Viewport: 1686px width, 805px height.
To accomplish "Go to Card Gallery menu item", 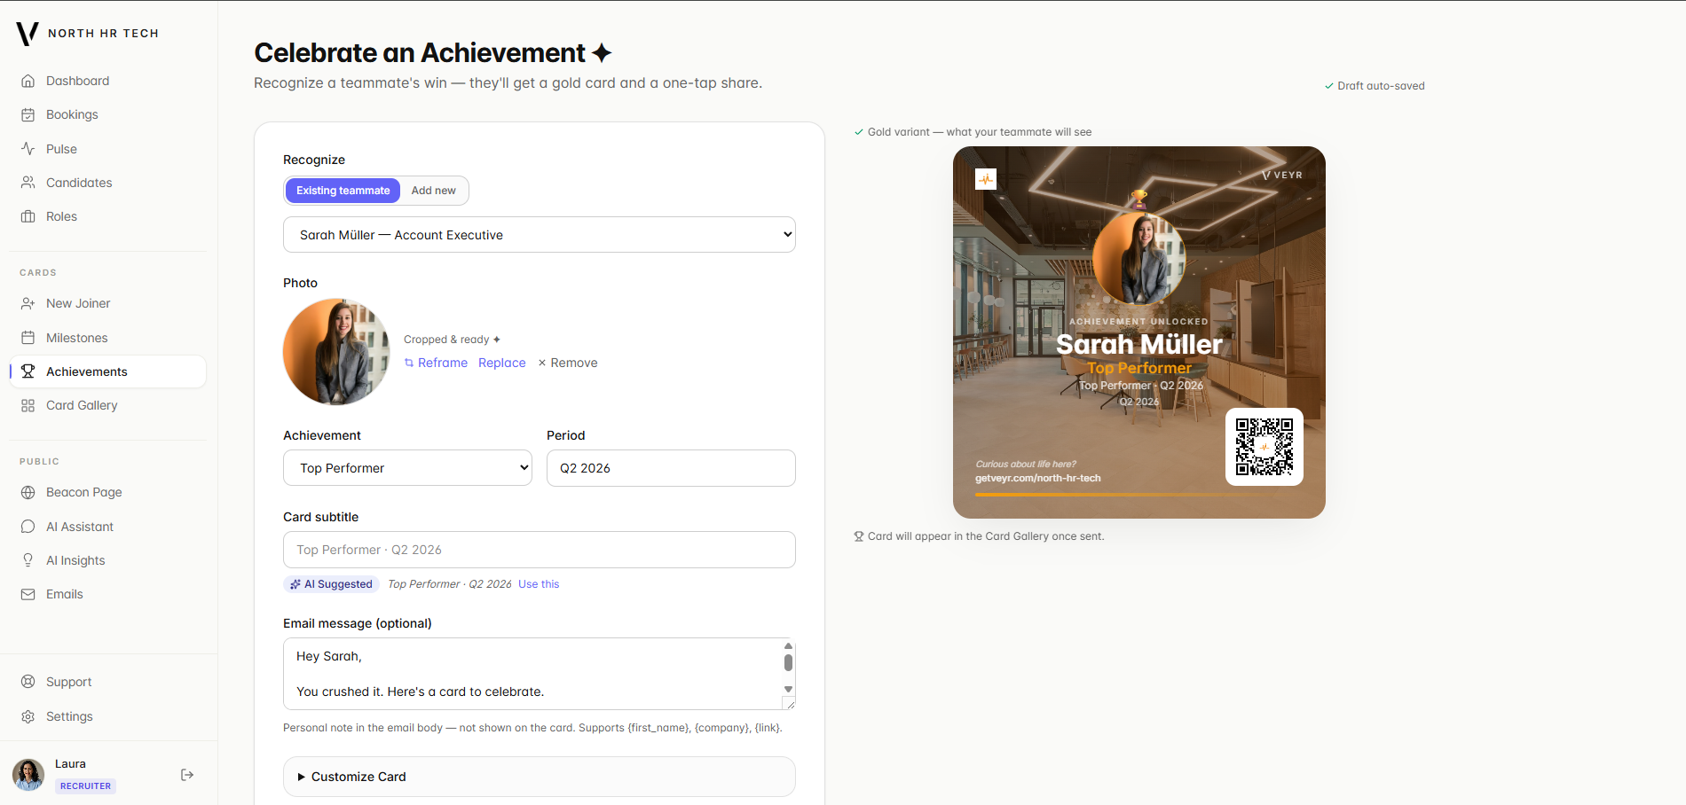I will [107, 405].
